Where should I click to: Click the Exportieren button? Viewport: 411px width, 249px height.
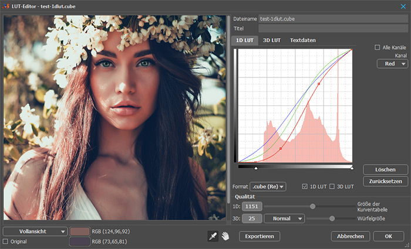tap(260, 236)
